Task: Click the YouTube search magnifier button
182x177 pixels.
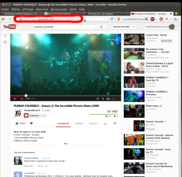Action: point(102,27)
